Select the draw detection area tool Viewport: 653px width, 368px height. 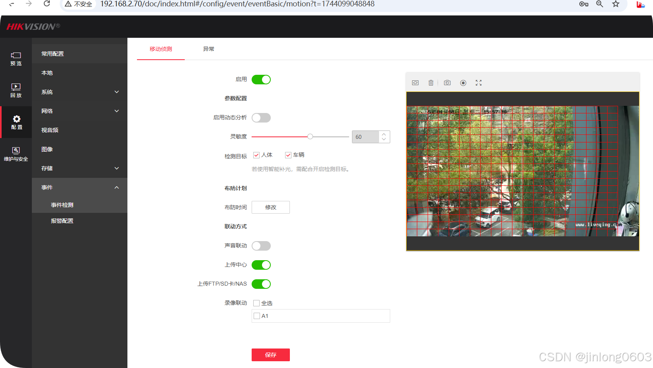click(415, 82)
